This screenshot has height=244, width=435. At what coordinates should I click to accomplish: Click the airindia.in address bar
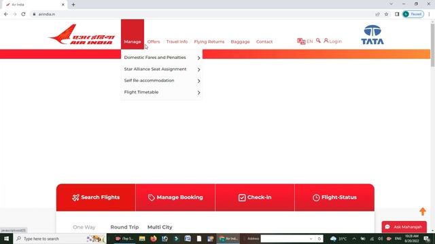pos(203,14)
